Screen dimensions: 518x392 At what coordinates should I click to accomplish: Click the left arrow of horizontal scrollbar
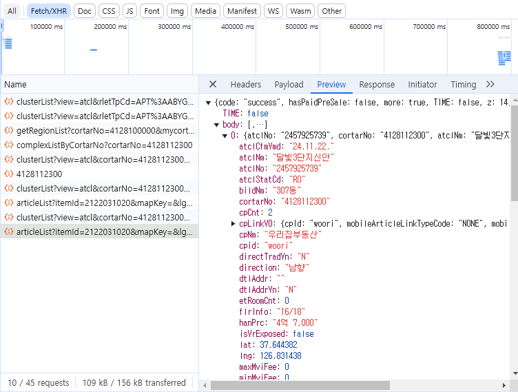tap(205, 385)
